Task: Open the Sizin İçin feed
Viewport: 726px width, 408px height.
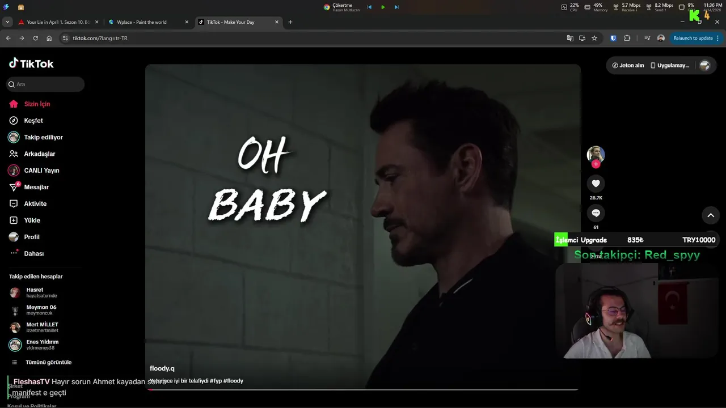Action: coord(37,104)
